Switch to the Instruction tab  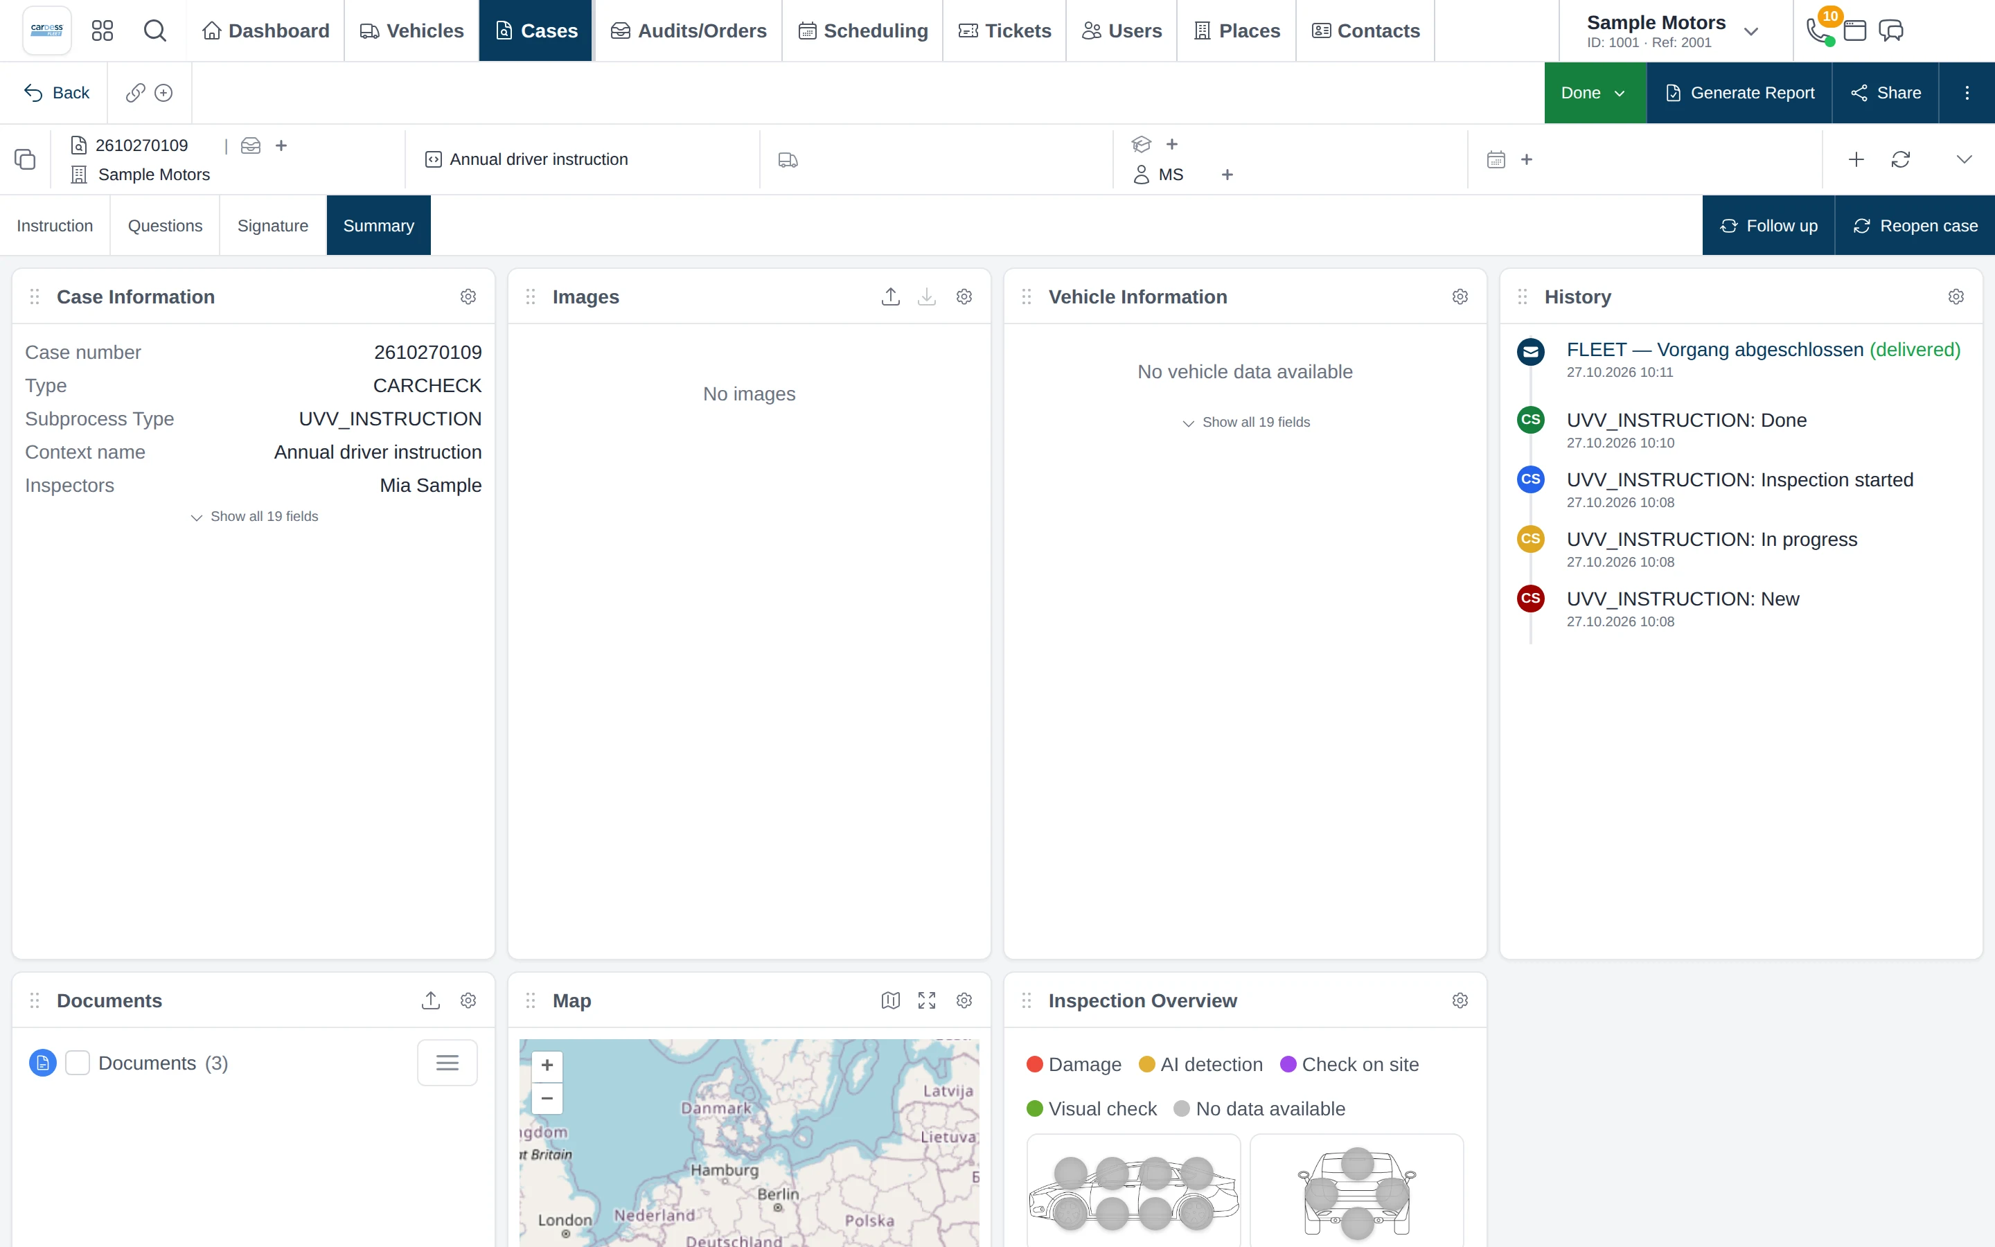(55, 225)
